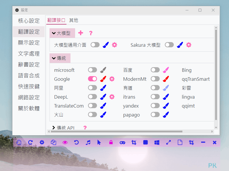The image size is (229, 171).
Task: Pick color with 大模型通用介面 blue brush
Action: click(x=106, y=45)
